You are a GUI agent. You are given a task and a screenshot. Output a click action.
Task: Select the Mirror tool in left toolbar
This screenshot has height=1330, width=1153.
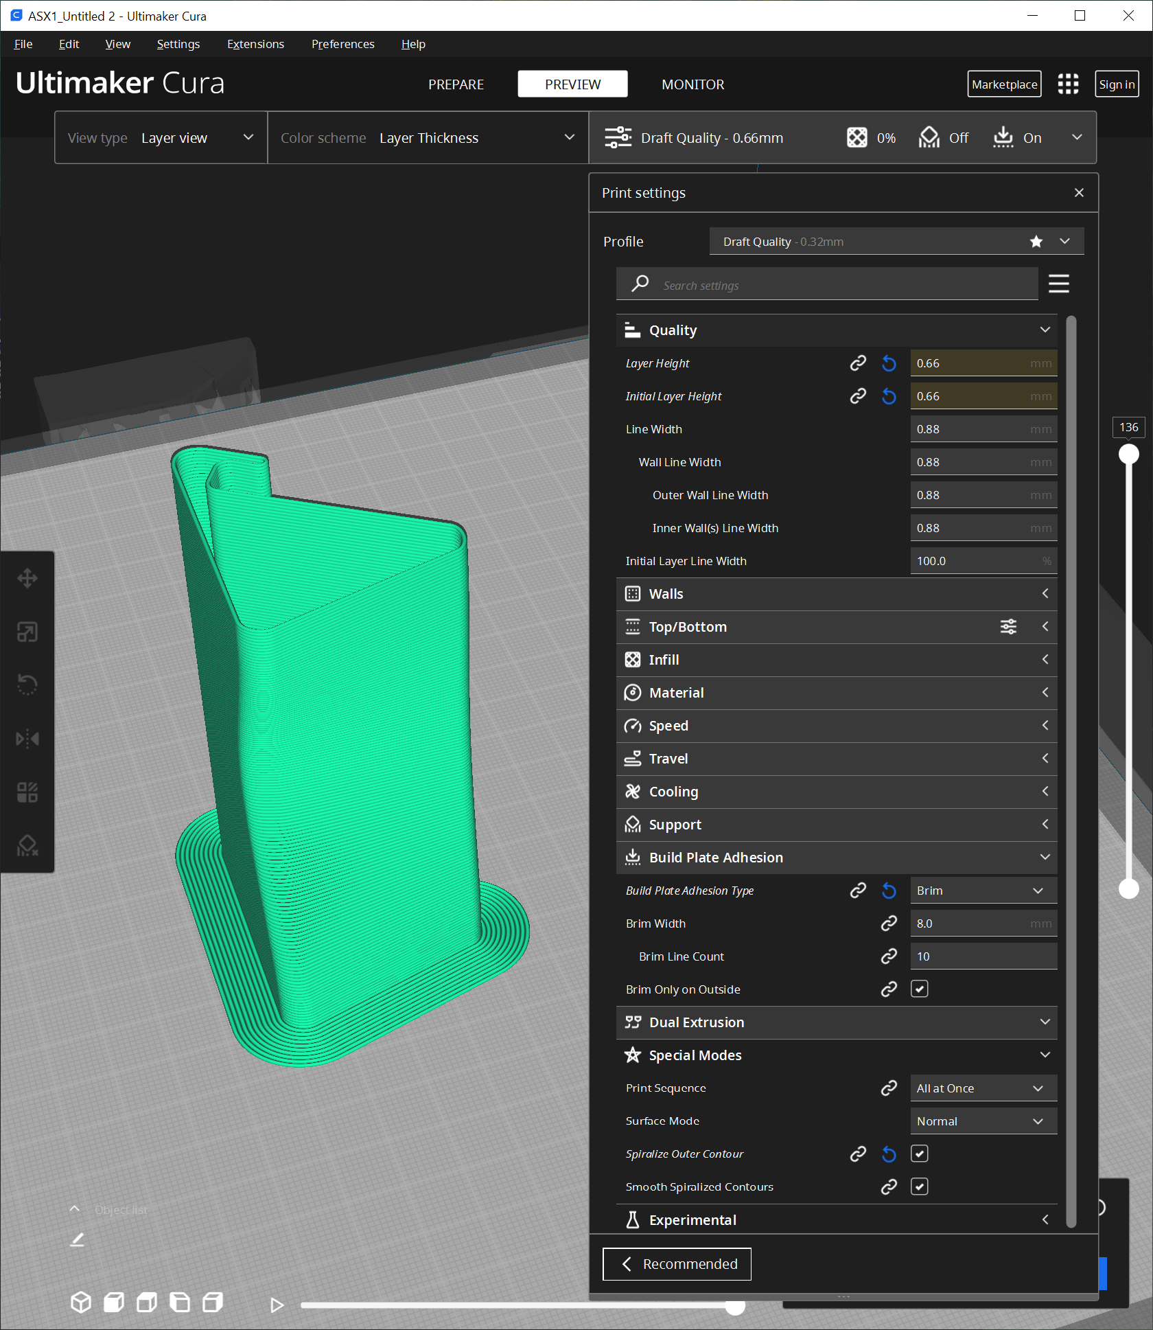coord(27,739)
